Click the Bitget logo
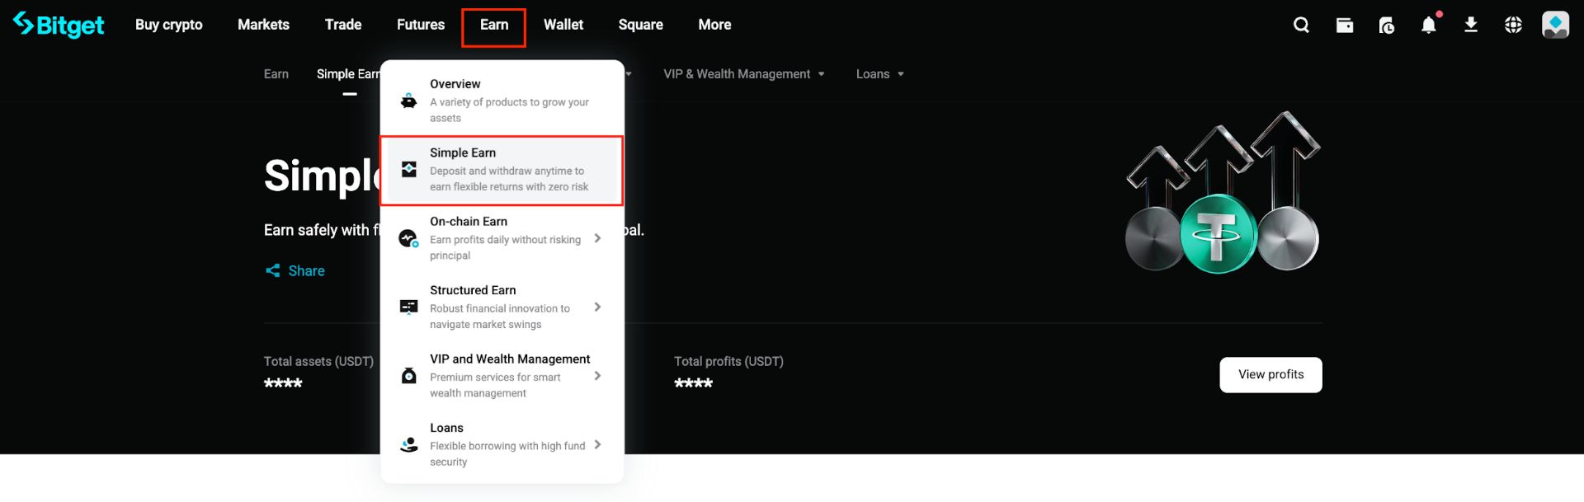1584x502 pixels. pyautogui.click(x=59, y=25)
